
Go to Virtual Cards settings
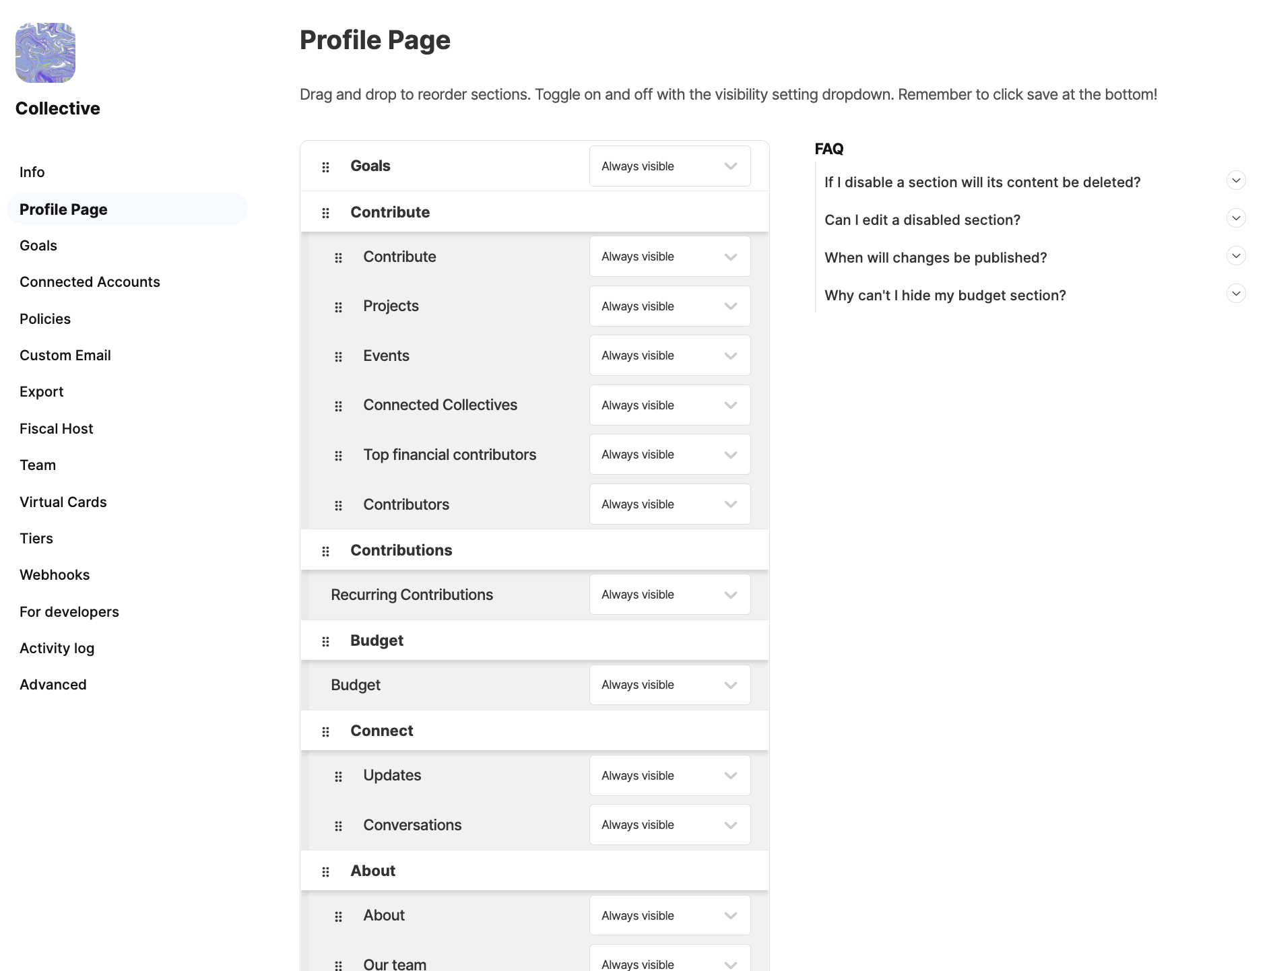[63, 502]
